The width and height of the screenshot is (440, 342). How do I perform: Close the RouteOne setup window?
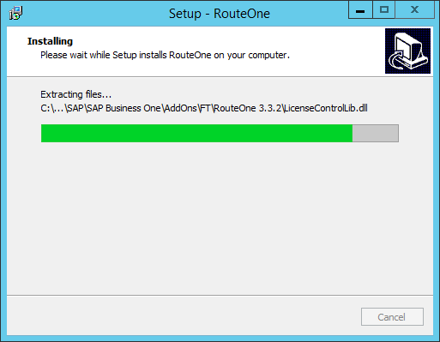pyautogui.click(x=414, y=10)
